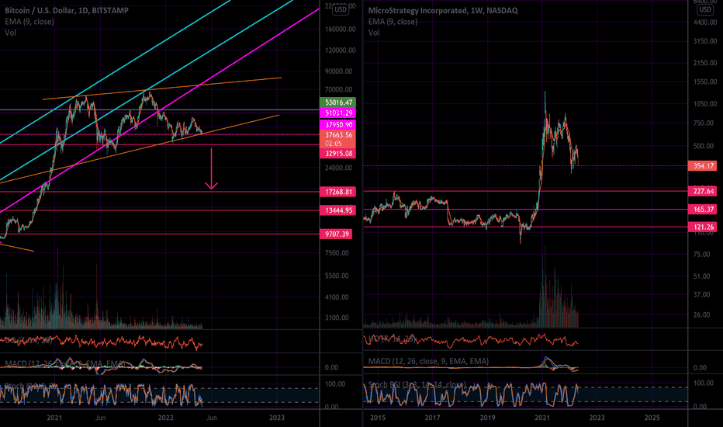This screenshot has width=723, height=427.
Task: Click the Vol legend on MicroStrategy chart
Action: click(374, 33)
